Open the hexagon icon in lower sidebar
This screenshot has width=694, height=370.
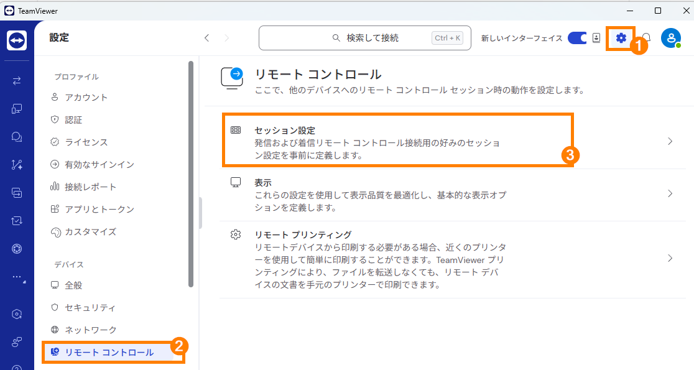[x=17, y=314]
